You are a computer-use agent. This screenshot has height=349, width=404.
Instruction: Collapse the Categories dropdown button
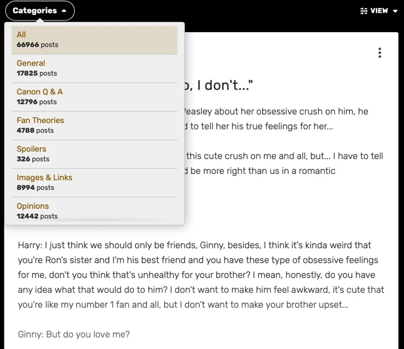point(40,10)
